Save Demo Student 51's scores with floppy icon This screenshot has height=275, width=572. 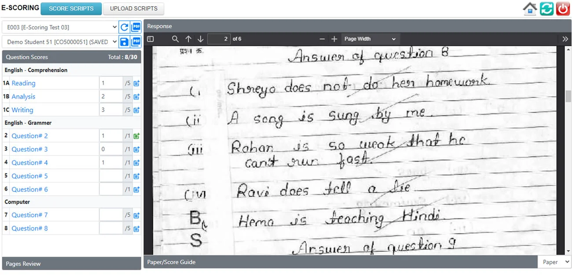point(124,41)
